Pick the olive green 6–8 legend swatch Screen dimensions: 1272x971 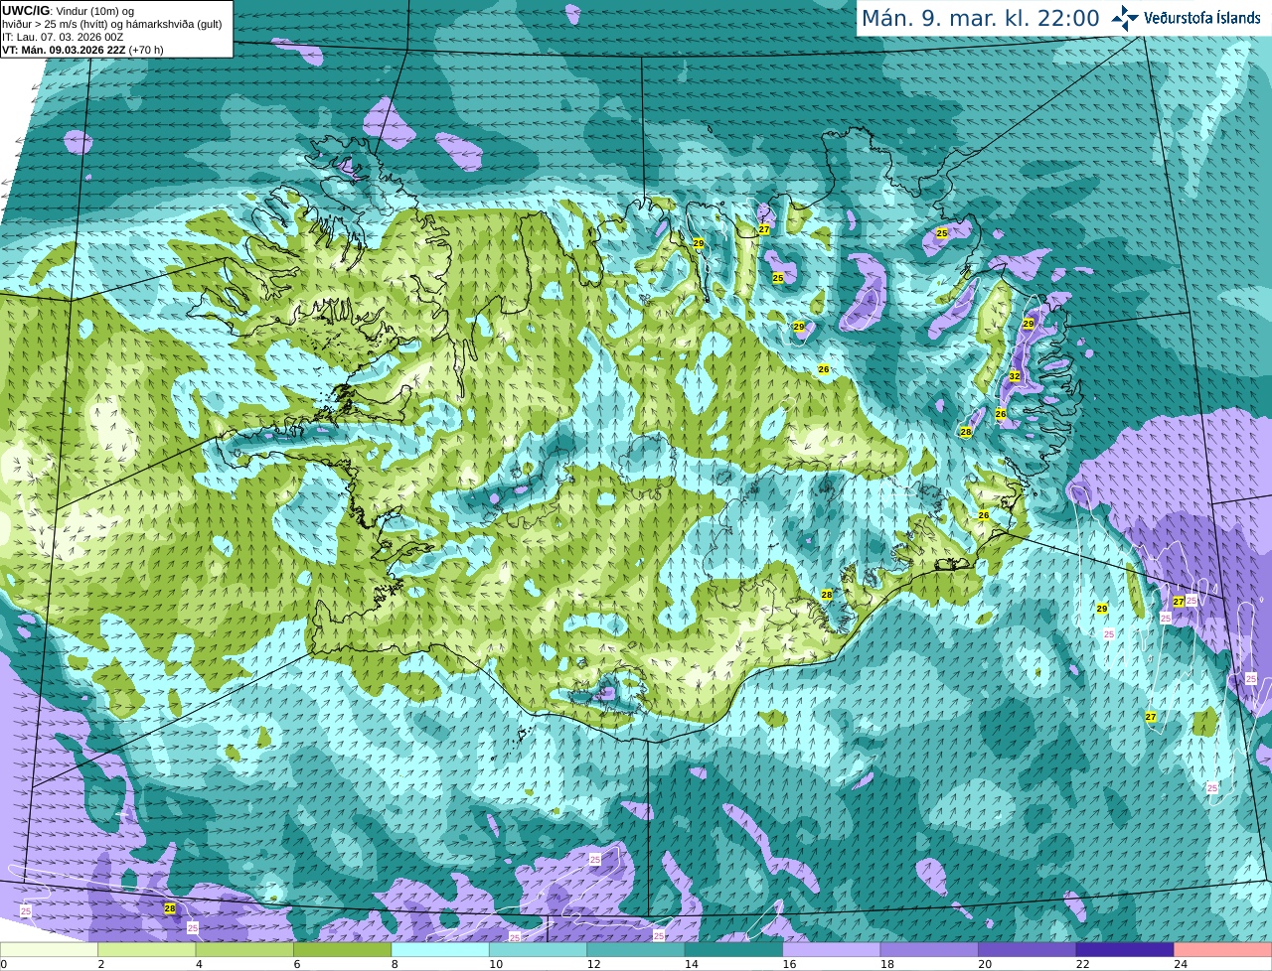tap(343, 950)
